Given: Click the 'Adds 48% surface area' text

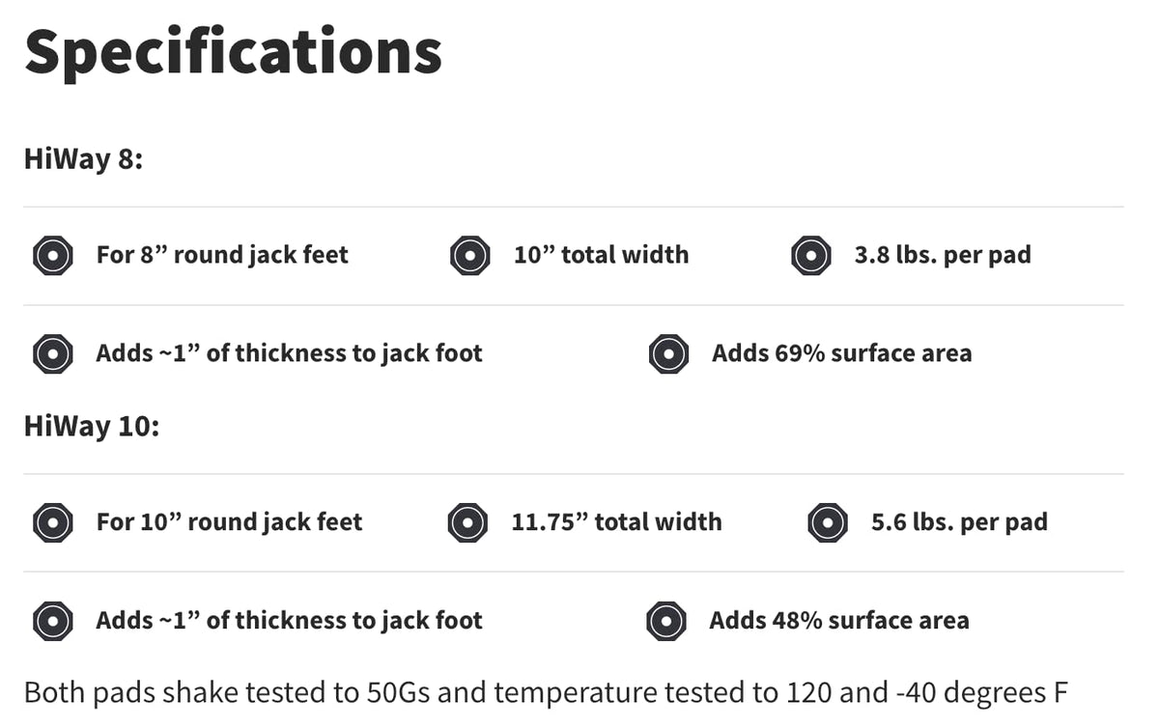Looking at the screenshot, I should tap(838, 620).
